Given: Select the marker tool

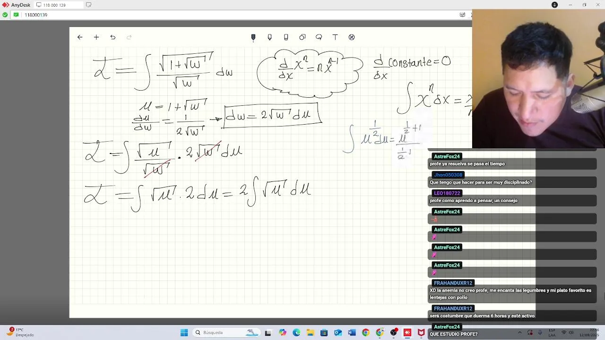Looking at the screenshot, I should coord(269,37).
